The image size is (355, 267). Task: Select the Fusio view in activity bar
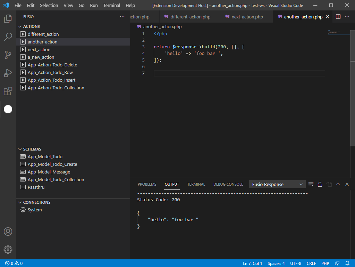pos(8,109)
